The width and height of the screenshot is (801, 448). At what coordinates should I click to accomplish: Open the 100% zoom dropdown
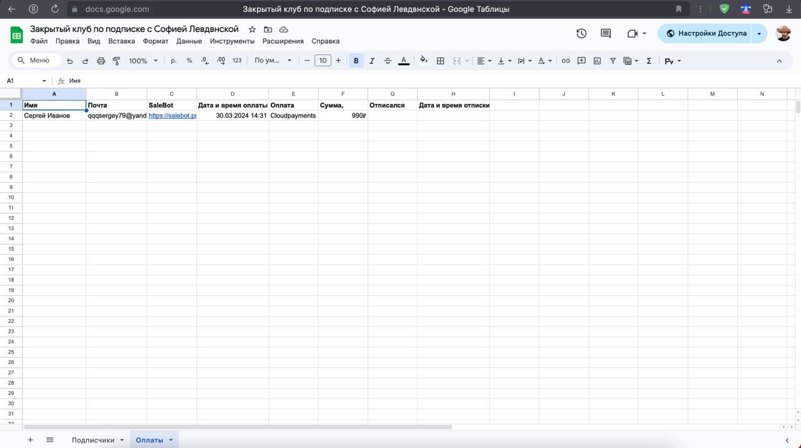(x=143, y=61)
